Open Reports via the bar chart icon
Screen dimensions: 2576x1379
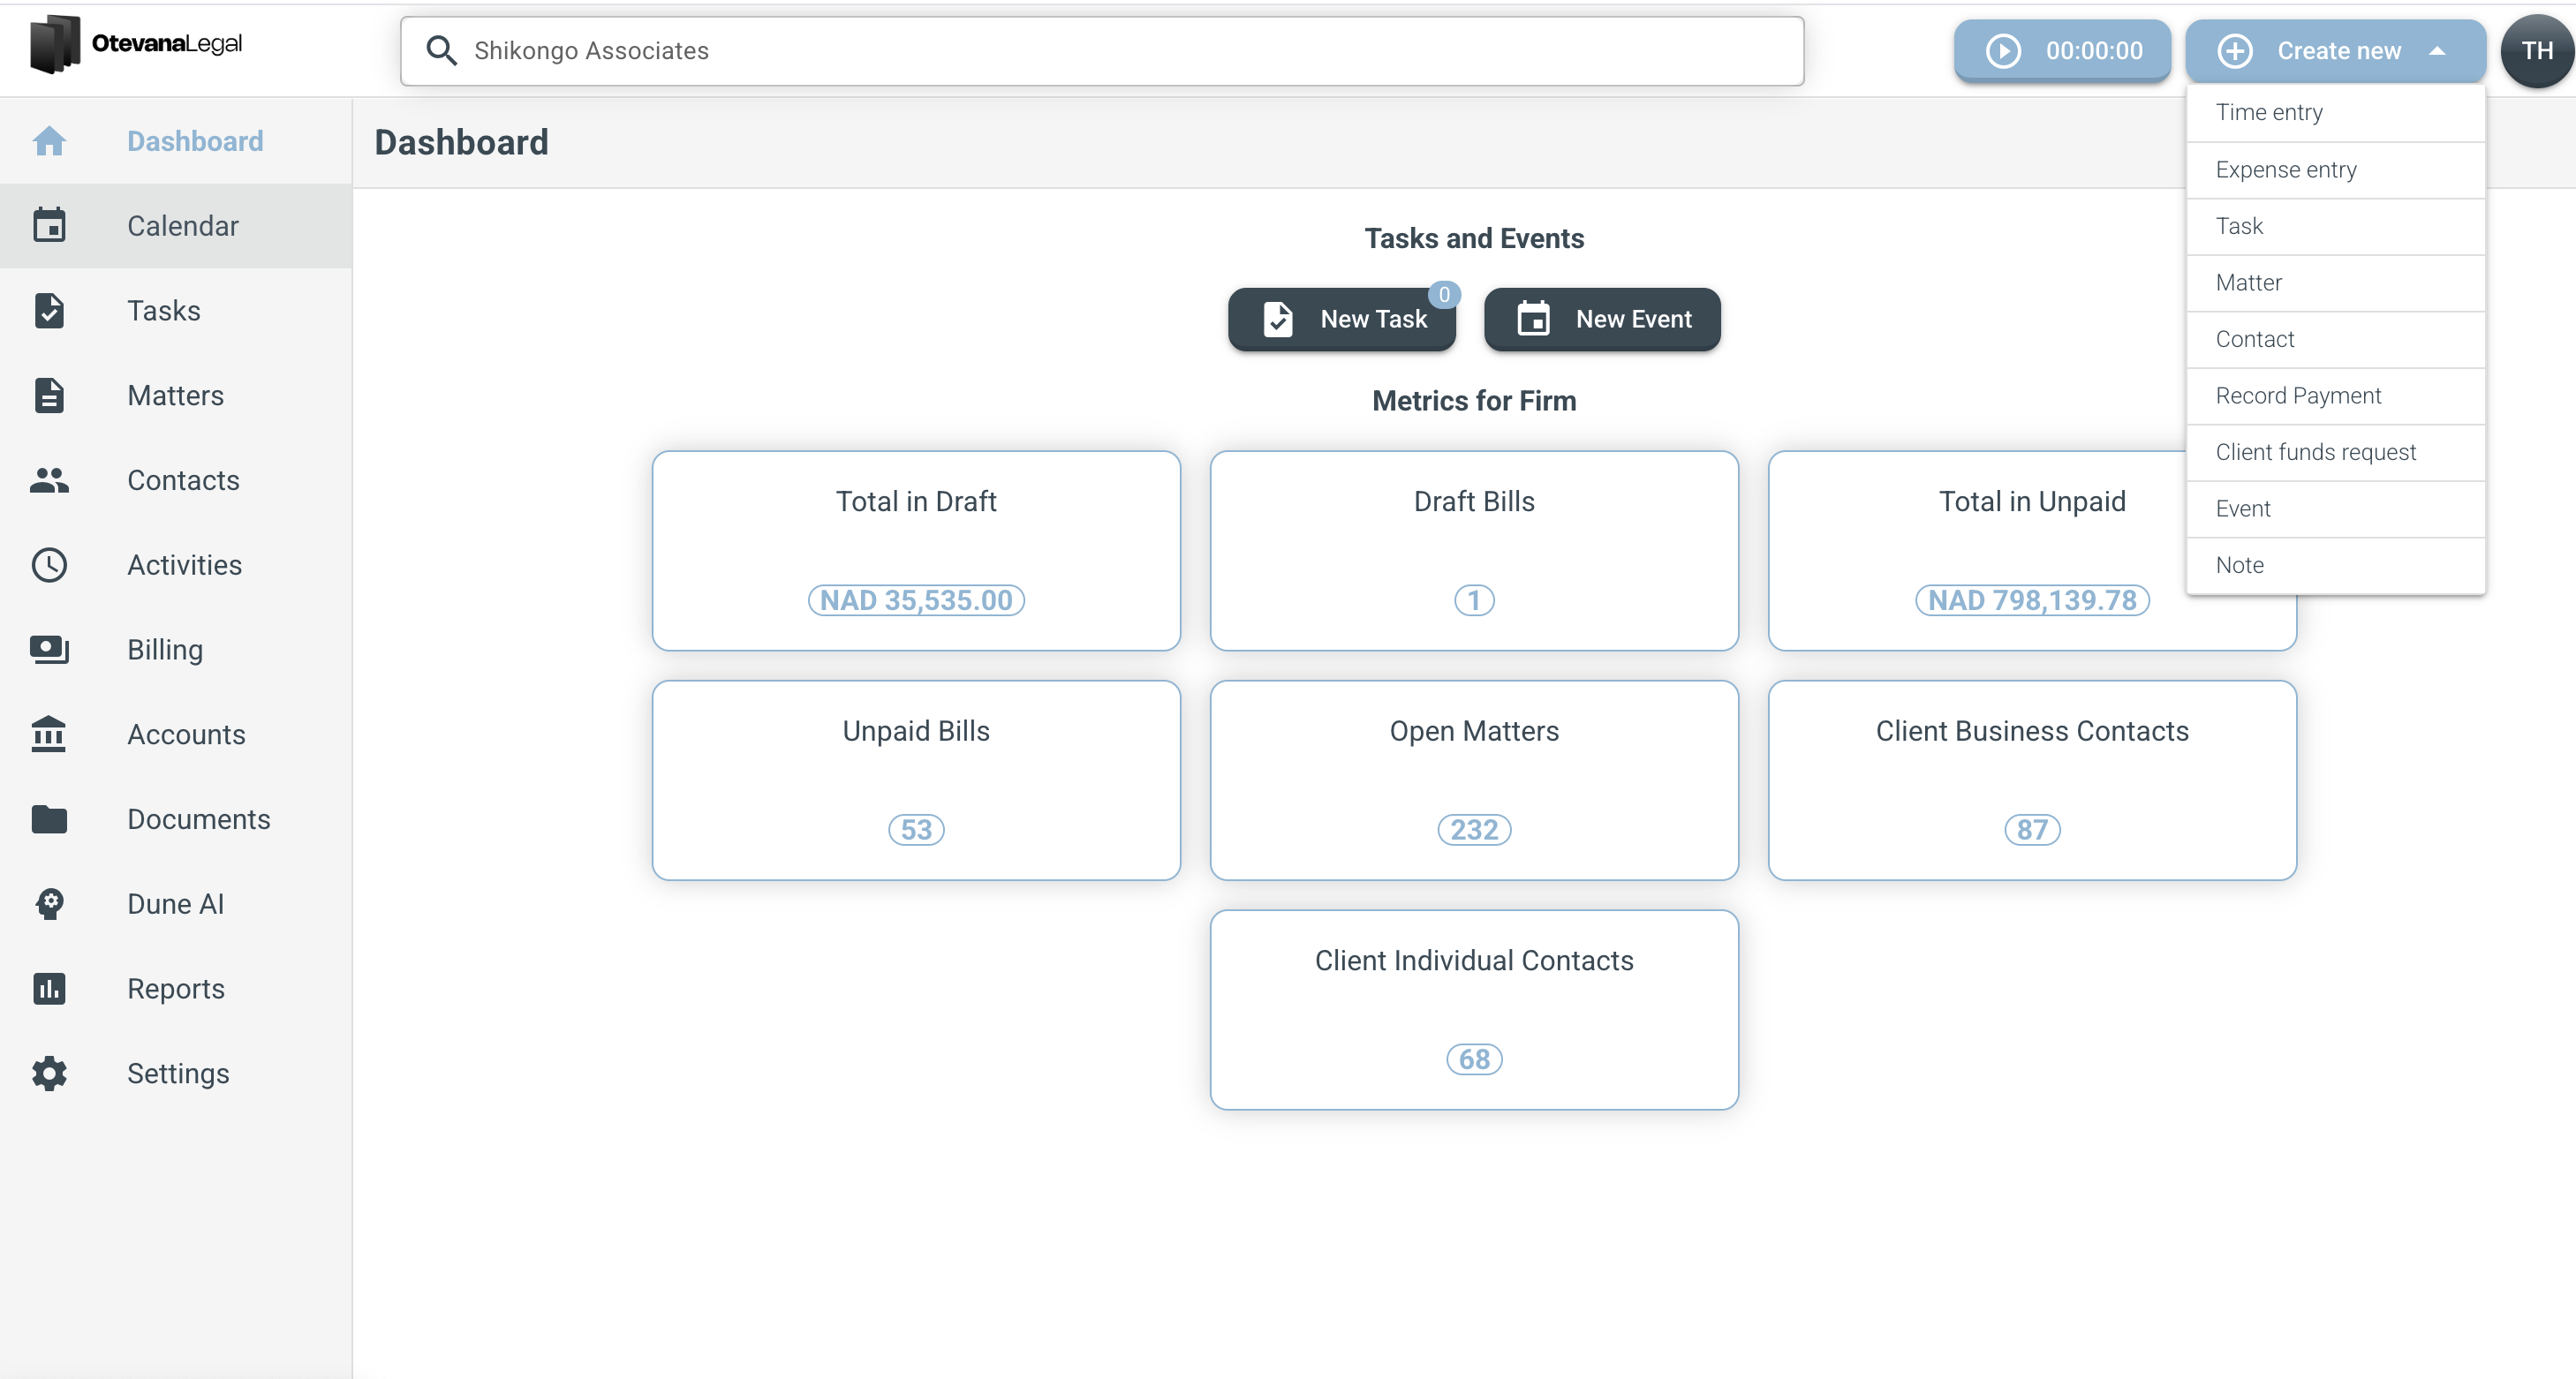pos(50,988)
